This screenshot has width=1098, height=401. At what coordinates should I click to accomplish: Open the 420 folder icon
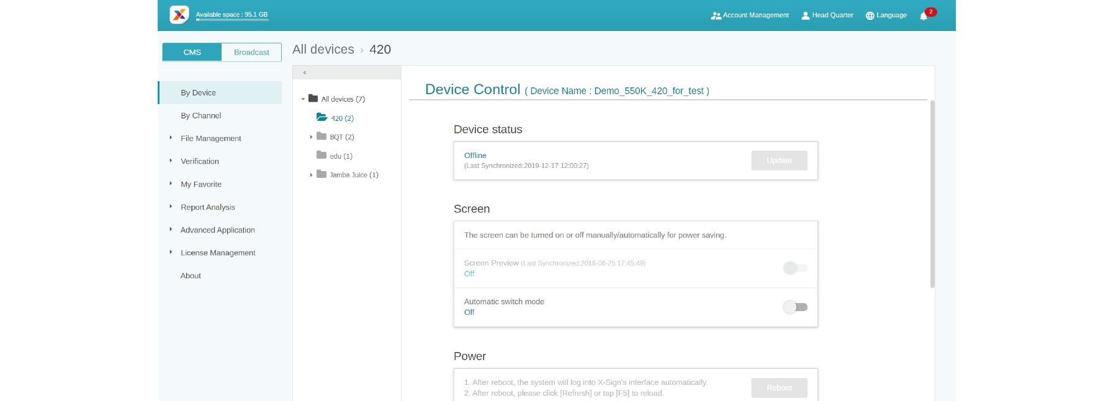coord(322,117)
